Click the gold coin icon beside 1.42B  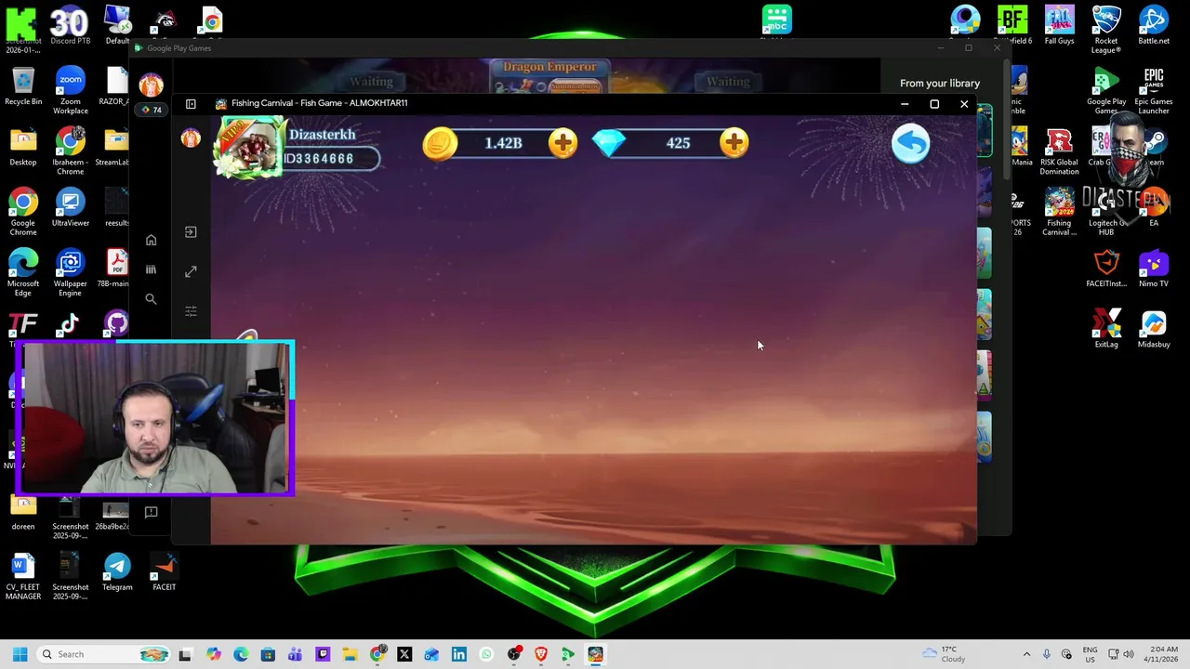pyautogui.click(x=440, y=144)
